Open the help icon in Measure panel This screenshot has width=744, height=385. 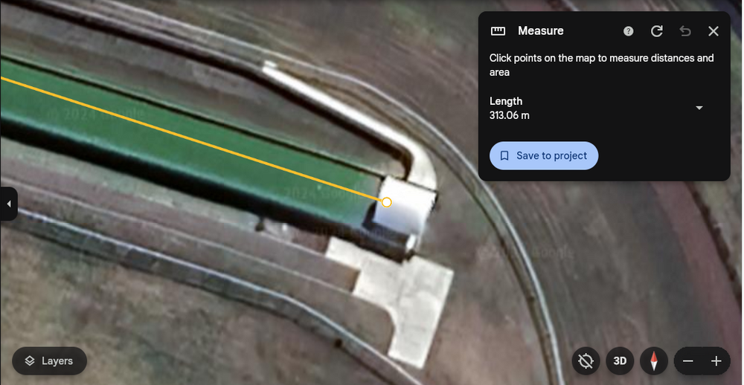pos(629,31)
